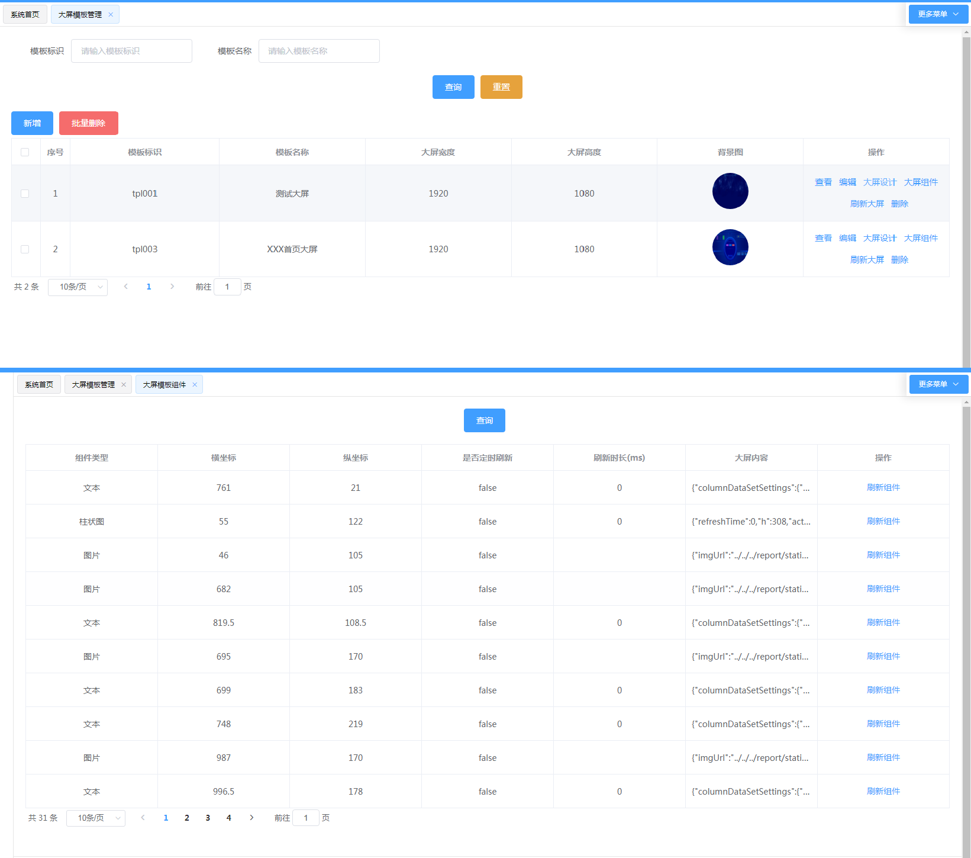971x858 pixels.
Task: Focus the 模板名称 input field
Action: pos(319,51)
